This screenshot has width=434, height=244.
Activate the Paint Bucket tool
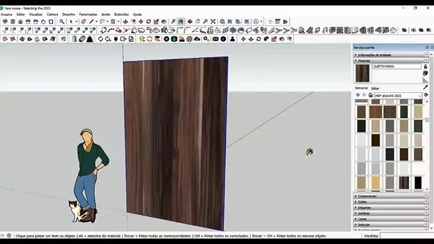[x=181, y=22]
